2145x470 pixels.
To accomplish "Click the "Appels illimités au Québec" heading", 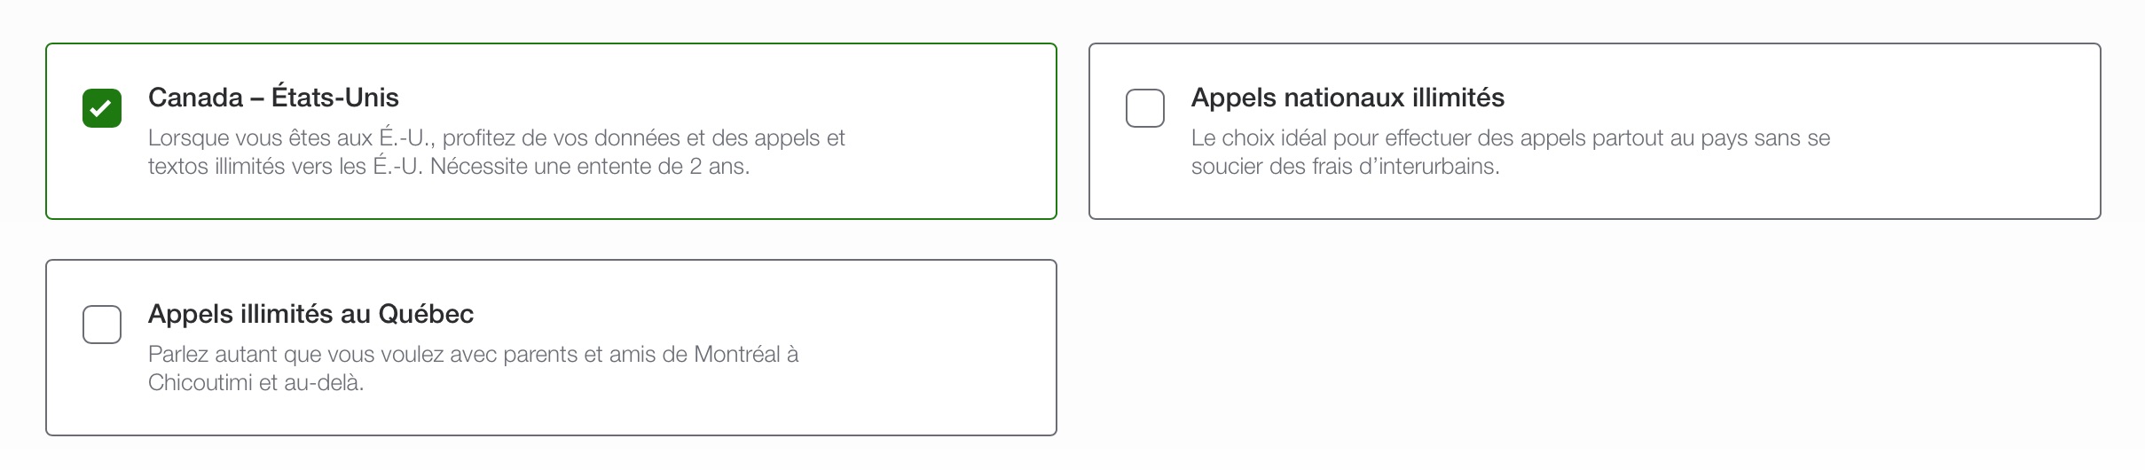I will click(x=310, y=314).
